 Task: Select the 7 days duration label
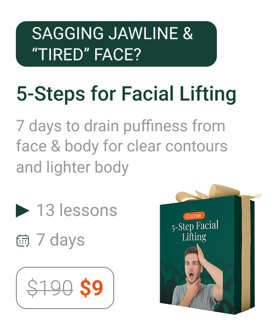(x=60, y=240)
